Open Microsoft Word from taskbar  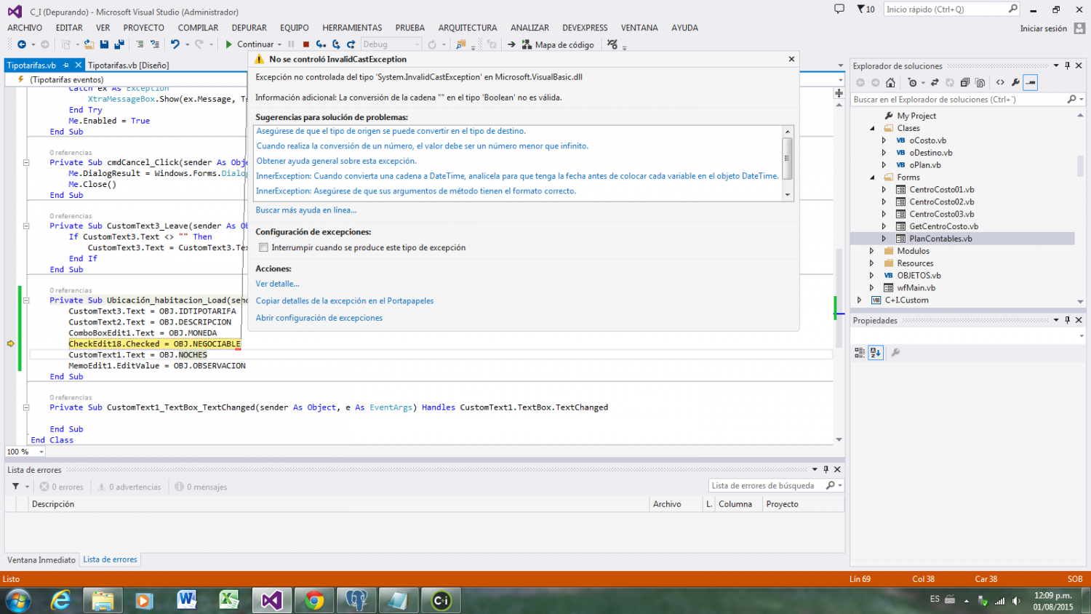click(186, 600)
